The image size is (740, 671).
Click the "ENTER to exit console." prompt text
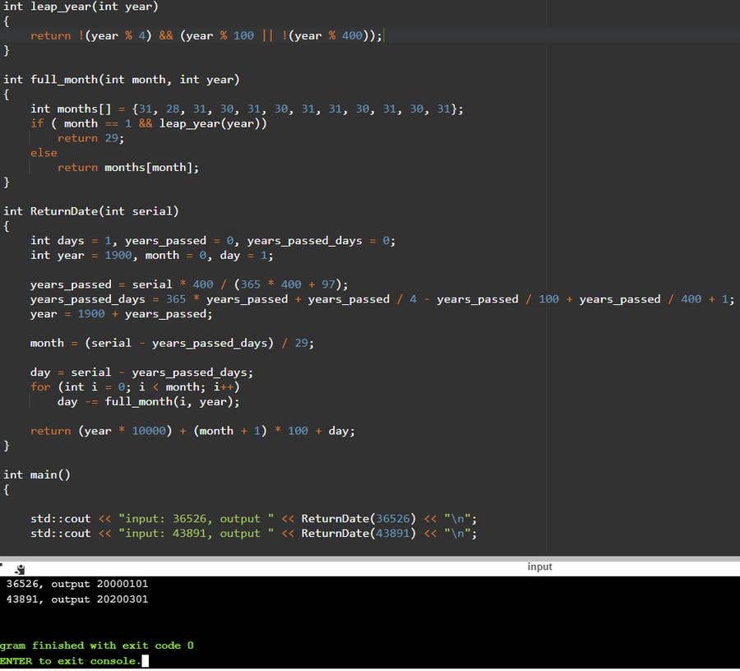[x=71, y=661]
